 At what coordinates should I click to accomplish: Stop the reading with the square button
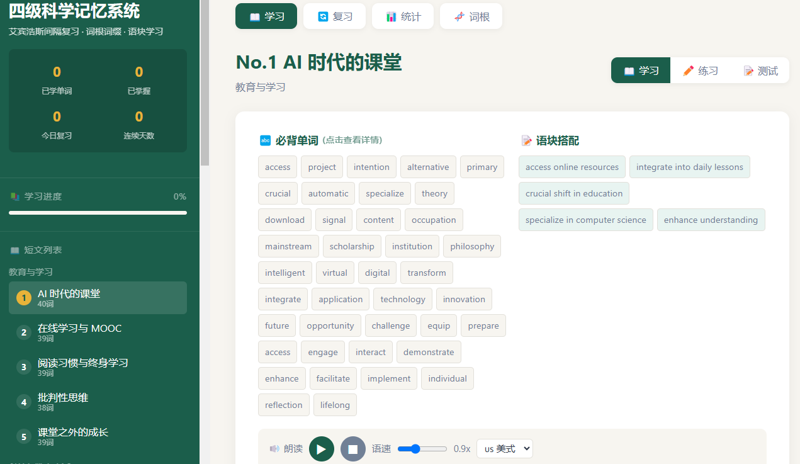pyautogui.click(x=353, y=449)
